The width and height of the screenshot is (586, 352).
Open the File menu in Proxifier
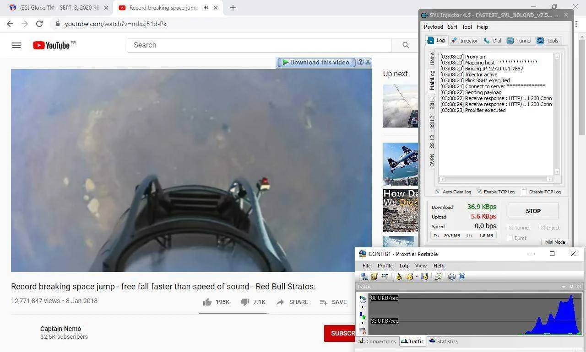367,266
